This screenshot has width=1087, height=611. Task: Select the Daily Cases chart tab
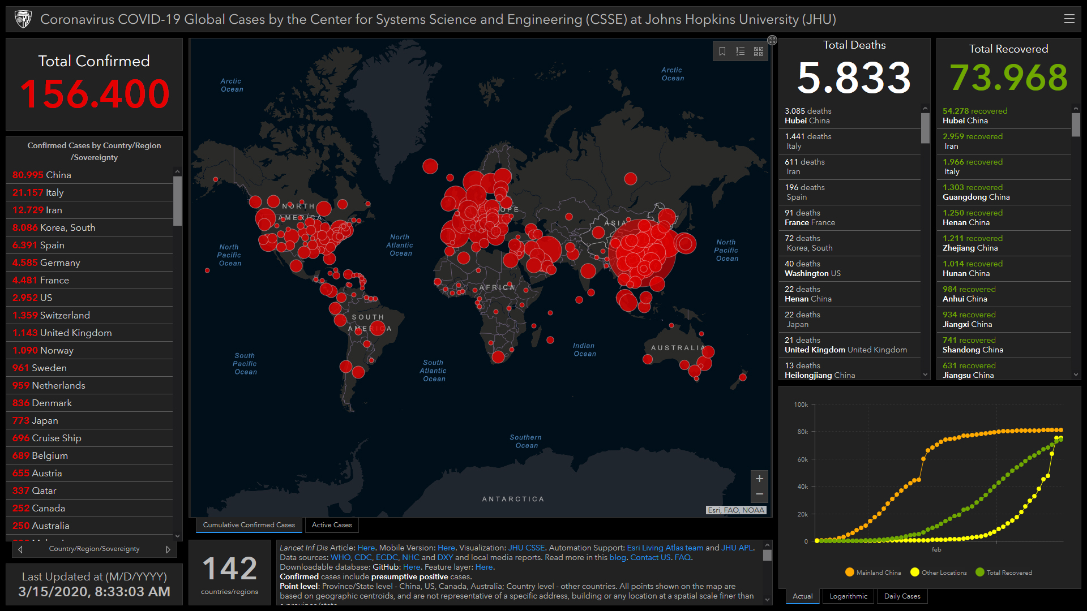[902, 596]
